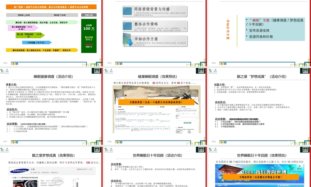Viewport: 311px width, 187px height.
Task: Click the 活动周期 heading on slide P19
Action: [220, 119]
